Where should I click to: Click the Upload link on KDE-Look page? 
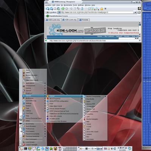point(119,37)
